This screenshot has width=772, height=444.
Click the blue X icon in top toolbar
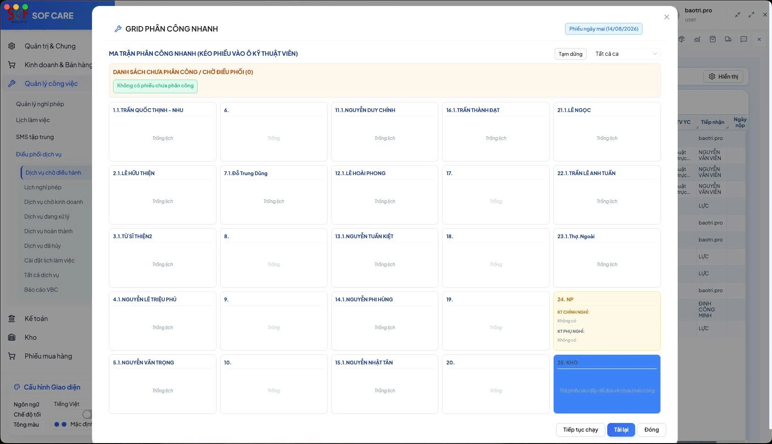pyautogui.click(x=759, y=39)
